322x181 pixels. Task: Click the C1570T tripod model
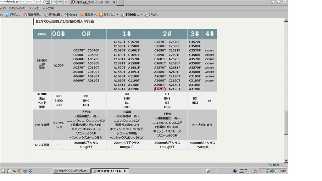click(x=119, y=42)
